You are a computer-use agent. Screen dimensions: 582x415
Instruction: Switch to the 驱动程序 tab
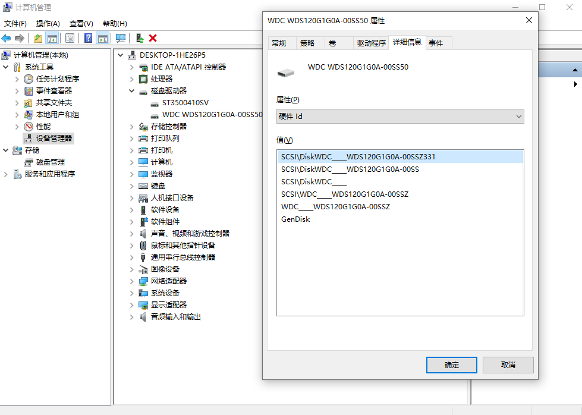[x=371, y=42]
